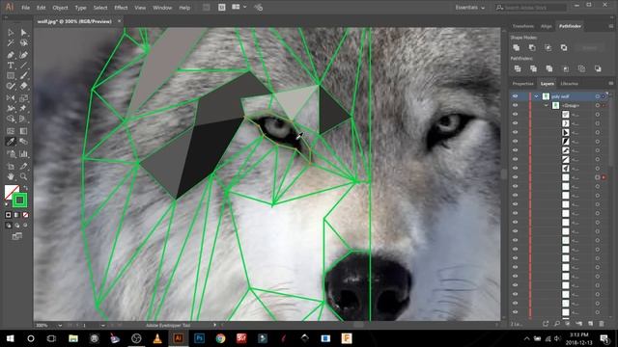
Task: Click the Expand button in Pathfinder panel
Action: (590, 47)
